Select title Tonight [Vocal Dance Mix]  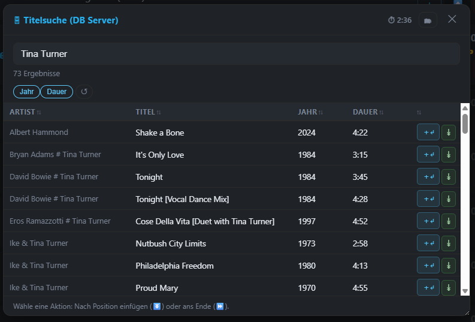[182, 199]
